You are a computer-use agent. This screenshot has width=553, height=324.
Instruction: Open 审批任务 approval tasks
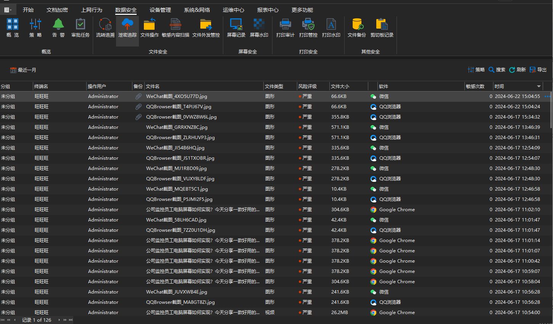coord(81,28)
